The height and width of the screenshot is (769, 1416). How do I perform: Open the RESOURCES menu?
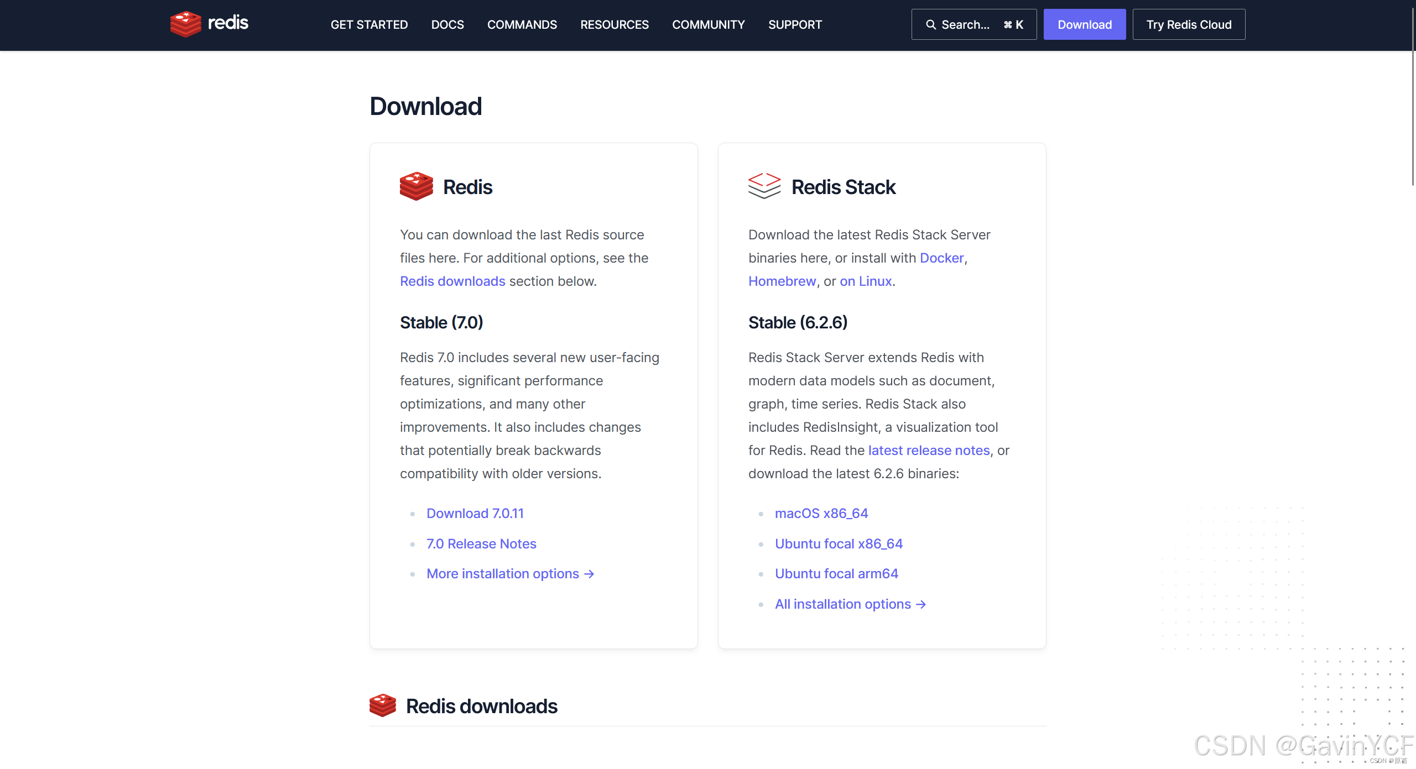614,24
